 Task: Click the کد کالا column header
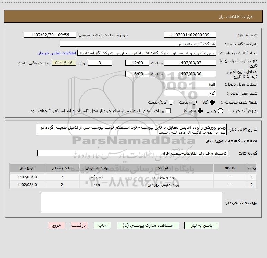pyautogui.click(x=230, y=168)
